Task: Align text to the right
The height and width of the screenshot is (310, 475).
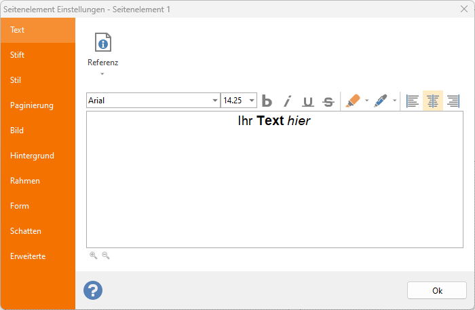Action: tap(453, 101)
